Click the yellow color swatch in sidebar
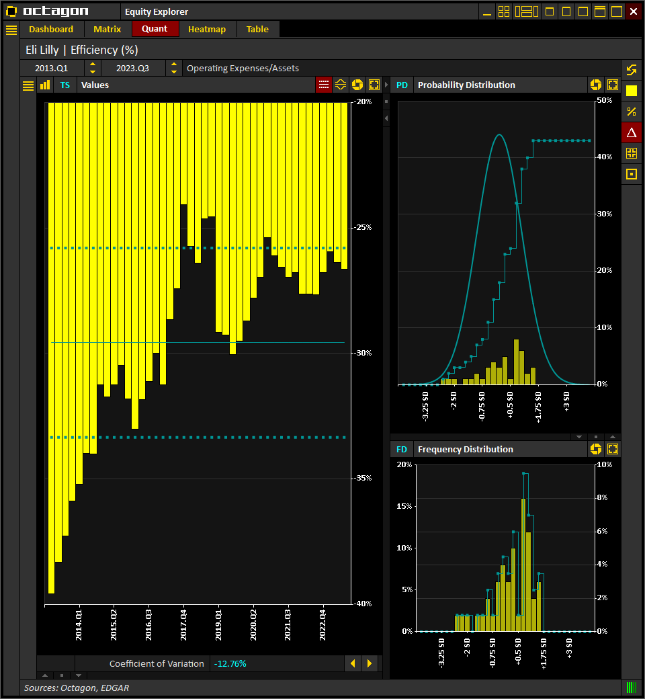645x699 pixels. coord(632,91)
